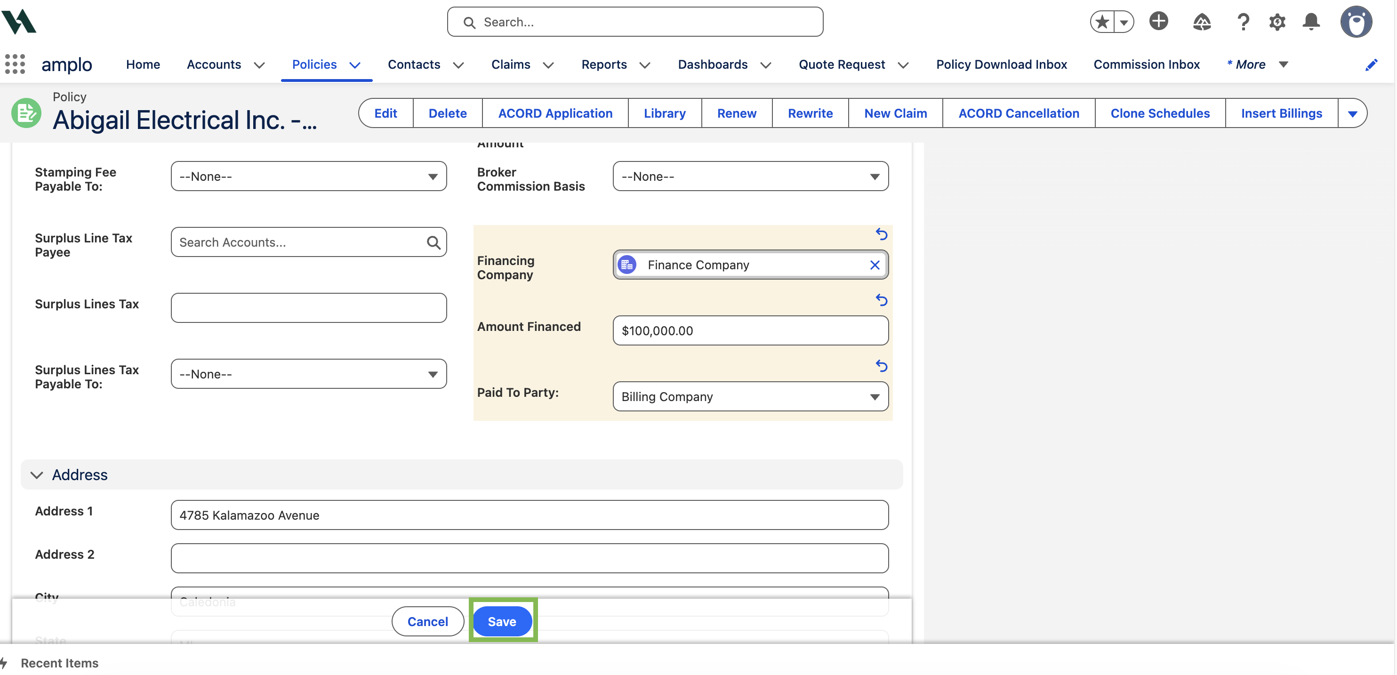The height and width of the screenshot is (675, 1397).
Task: Open the Paid To Party dropdown
Action: (751, 396)
